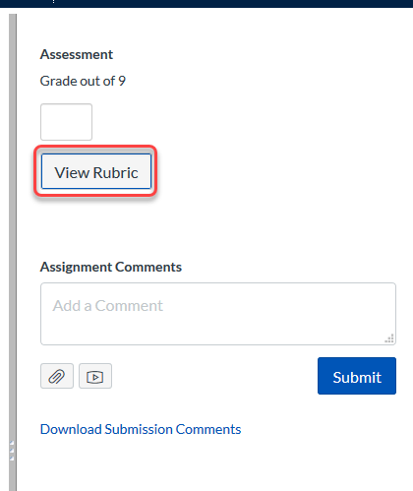Open the rubric for this assessment
Image resolution: width=413 pixels, height=491 pixels.
(x=96, y=171)
